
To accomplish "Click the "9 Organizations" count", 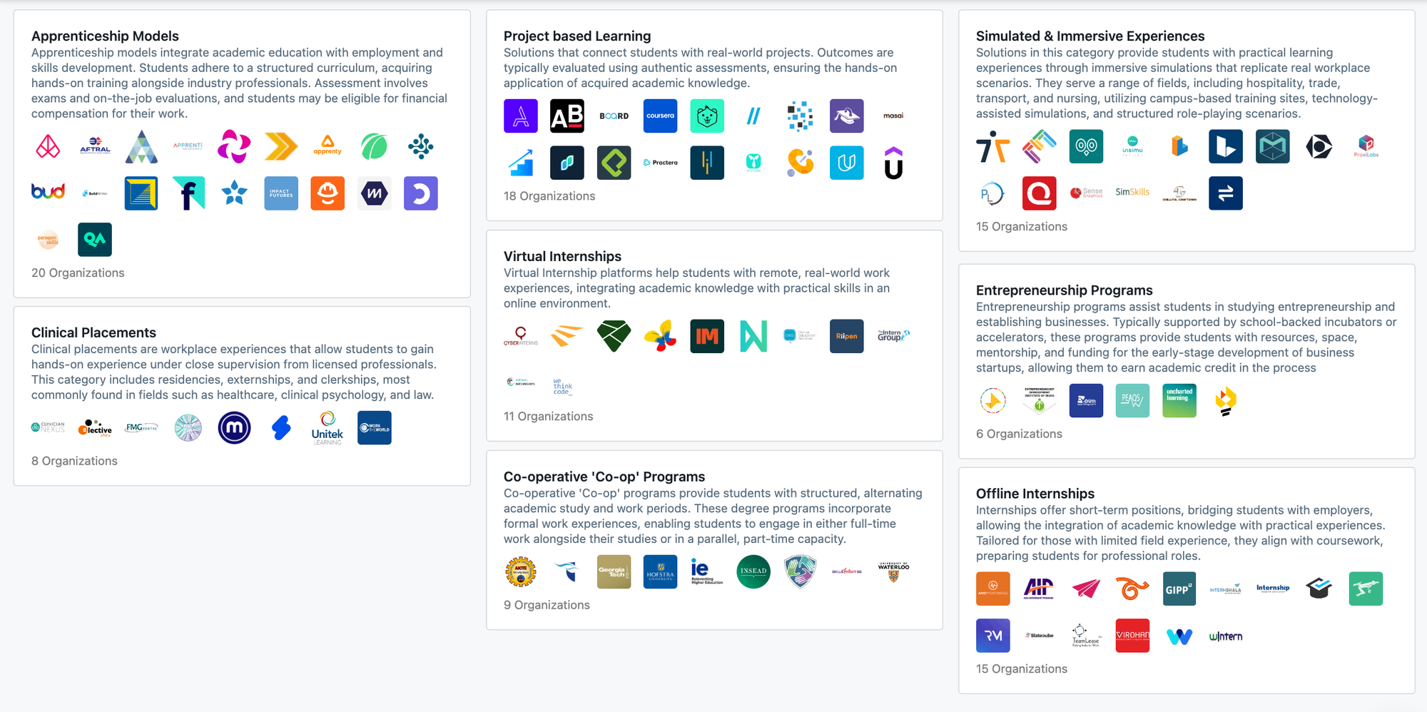I will [x=547, y=605].
